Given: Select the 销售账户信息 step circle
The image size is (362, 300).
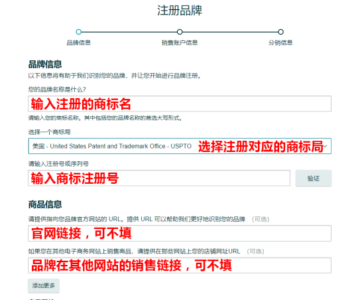Looking at the screenshot, I should tap(180, 32).
